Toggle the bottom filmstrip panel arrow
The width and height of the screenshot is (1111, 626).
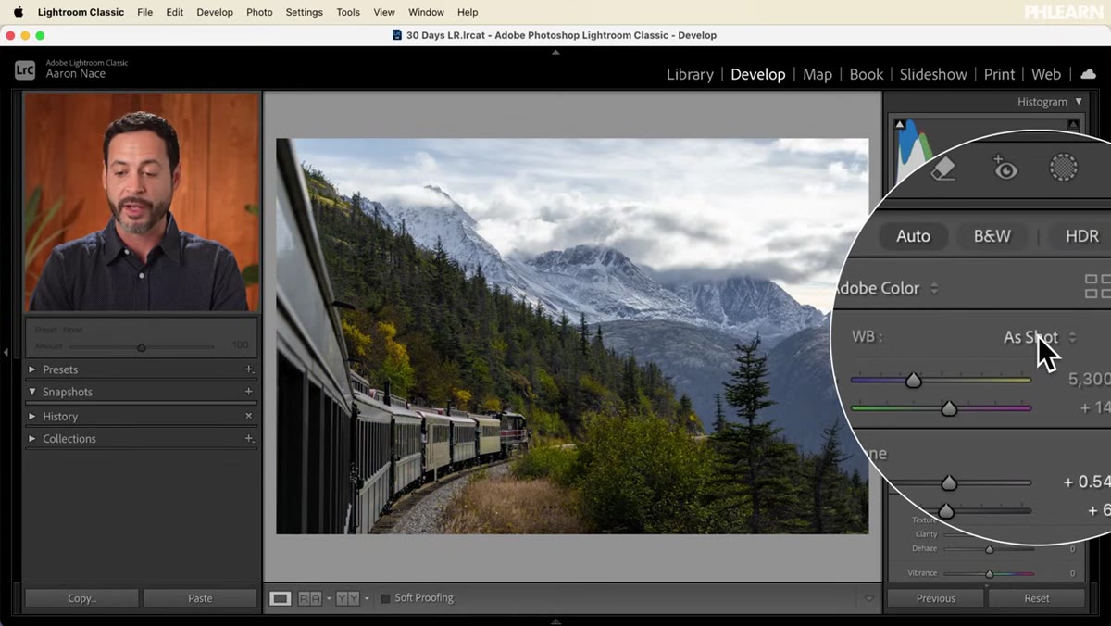click(x=555, y=621)
